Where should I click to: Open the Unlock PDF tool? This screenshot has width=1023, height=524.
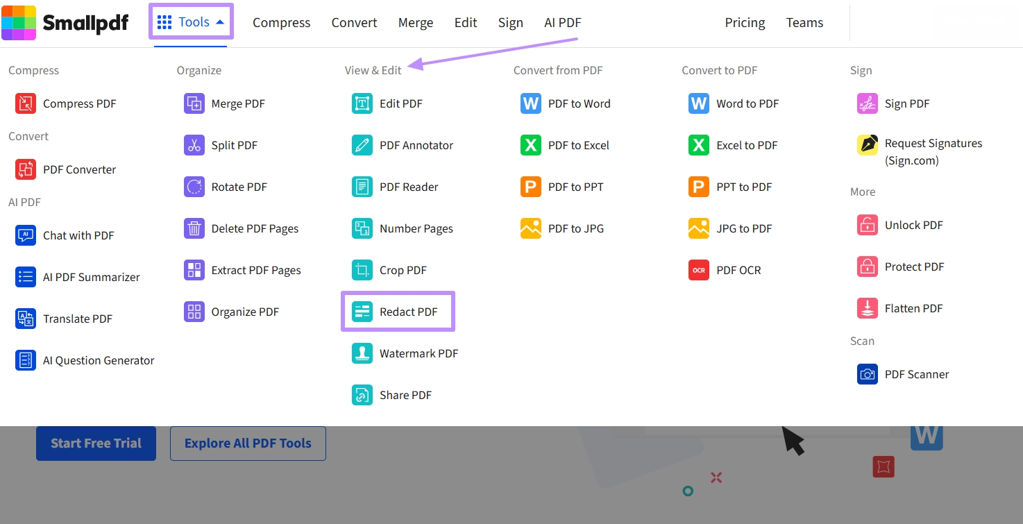click(x=867, y=224)
